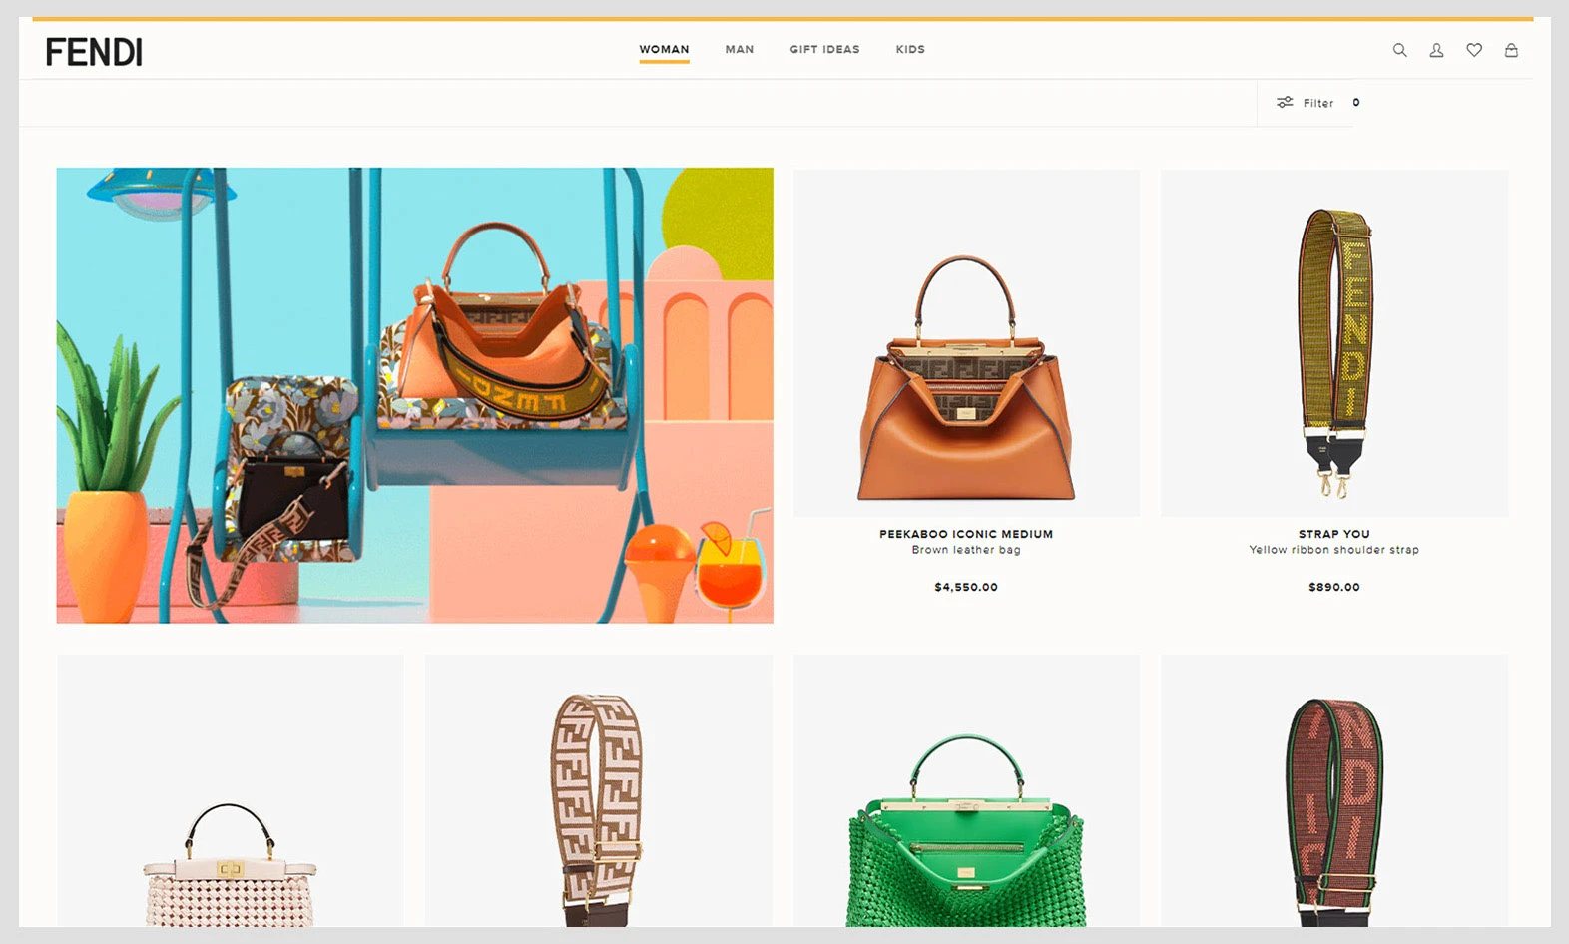
Task: Go to the Kids section
Action: [x=909, y=49]
